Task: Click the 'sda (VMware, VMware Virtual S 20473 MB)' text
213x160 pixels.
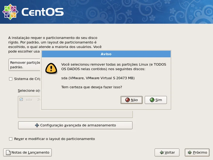Action: [98, 78]
